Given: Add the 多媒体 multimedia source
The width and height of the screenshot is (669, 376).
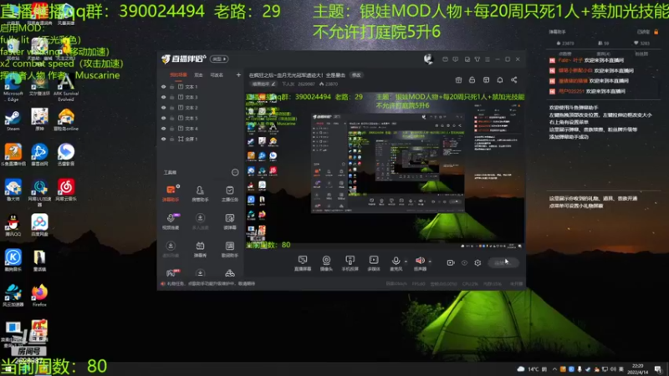Looking at the screenshot, I should 374,263.
